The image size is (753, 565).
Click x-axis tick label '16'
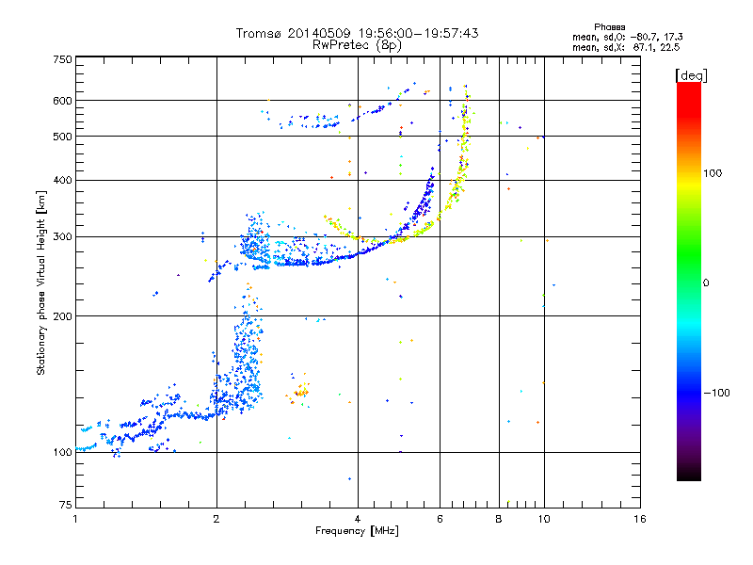point(640,519)
